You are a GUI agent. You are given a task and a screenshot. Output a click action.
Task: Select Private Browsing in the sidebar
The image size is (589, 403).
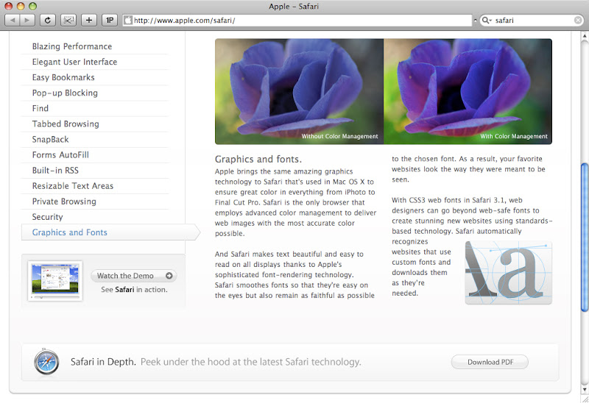(x=64, y=201)
